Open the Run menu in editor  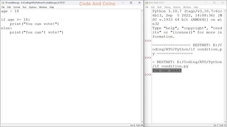(24, 7)
